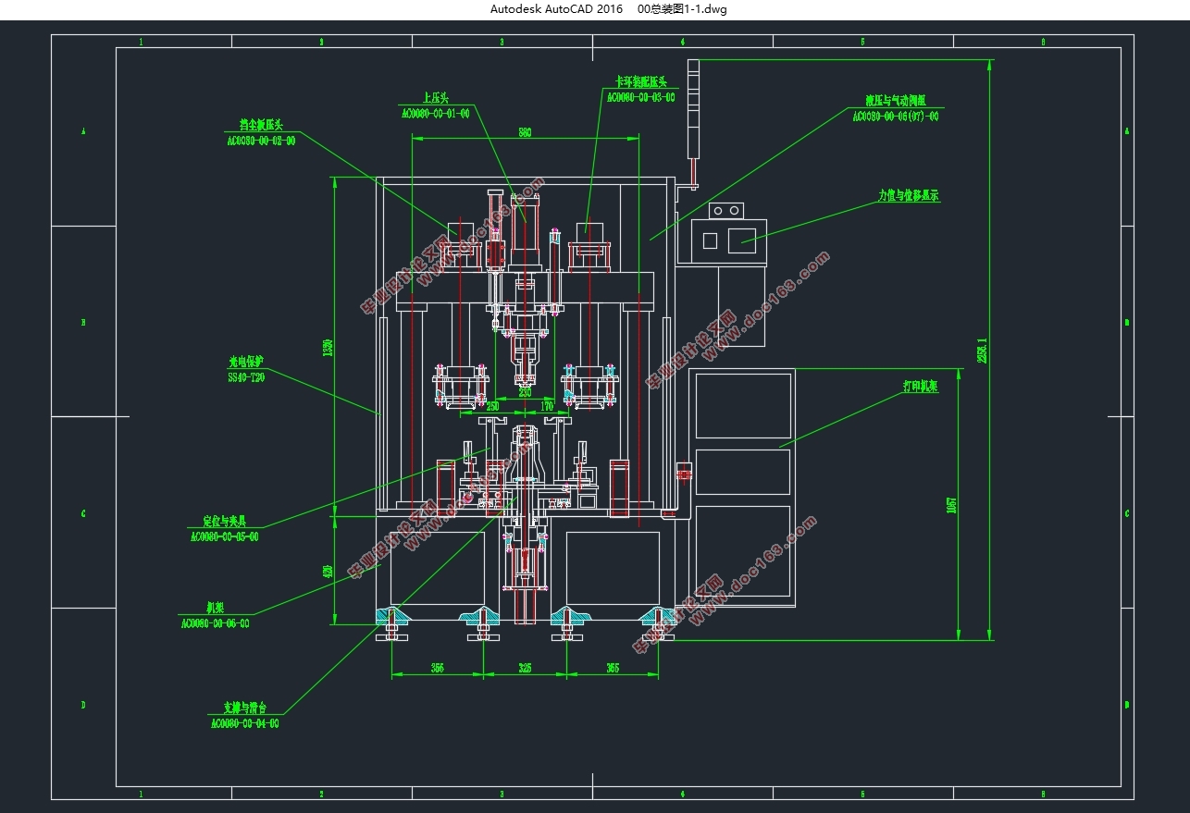Viewport: 1190px width, 813px height.
Task: Select part number AC0080-00-06(07)-00
Action: pyautogui.click(x=896, y=116)
